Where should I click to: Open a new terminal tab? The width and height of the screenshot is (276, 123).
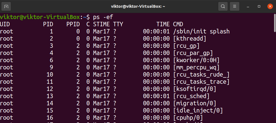6,6
